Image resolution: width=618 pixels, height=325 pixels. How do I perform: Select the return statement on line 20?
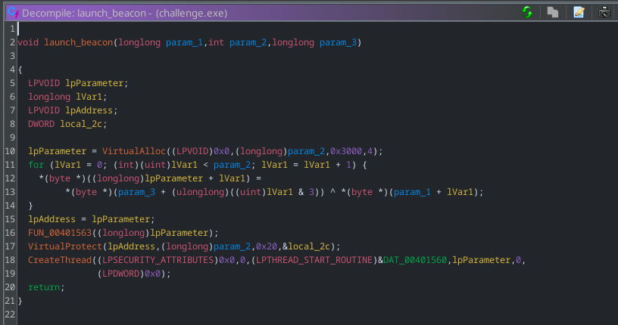click(44, 287)
